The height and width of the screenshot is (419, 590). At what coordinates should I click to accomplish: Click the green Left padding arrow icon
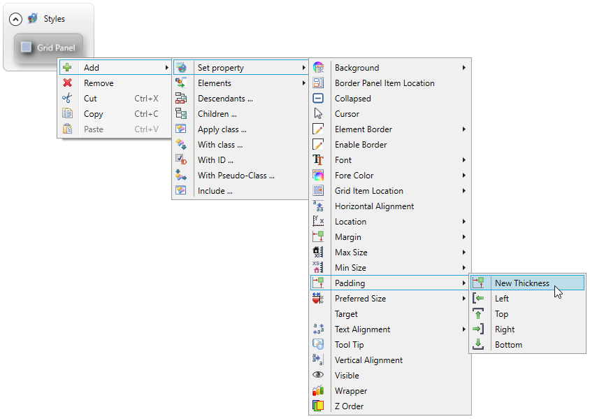pos(478,299)
